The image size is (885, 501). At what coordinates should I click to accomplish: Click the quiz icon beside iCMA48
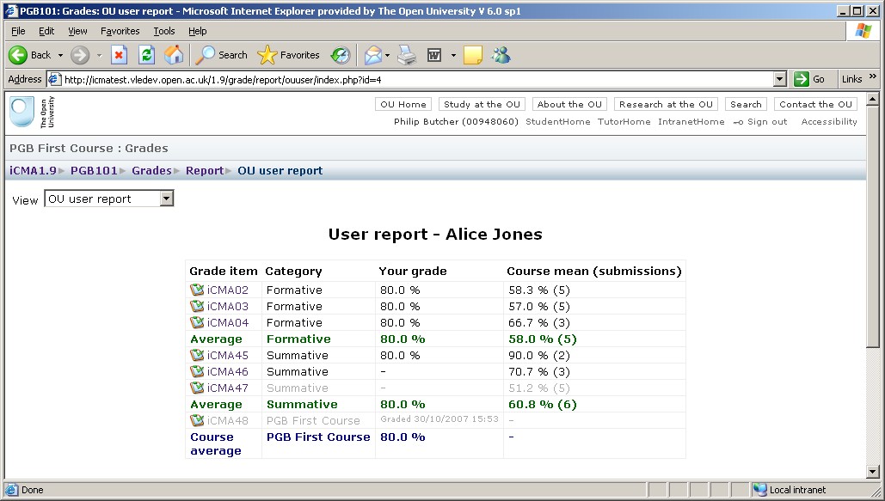[197, 421]
